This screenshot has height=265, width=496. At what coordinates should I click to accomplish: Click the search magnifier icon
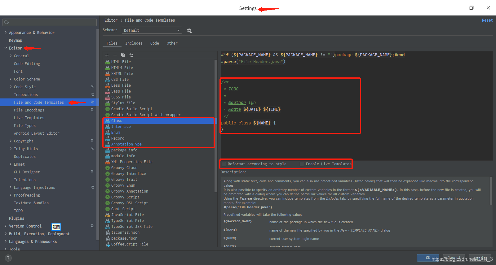7,22
